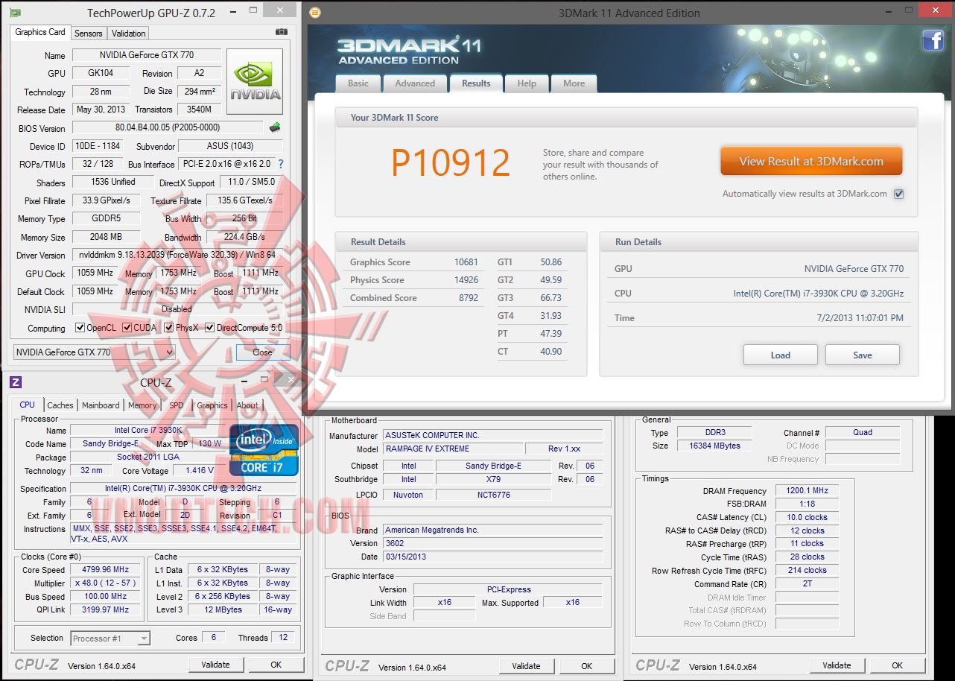Click the Close button in GPU-Z
The height and width of the screenshot is (681, 955).
point(262,352)
